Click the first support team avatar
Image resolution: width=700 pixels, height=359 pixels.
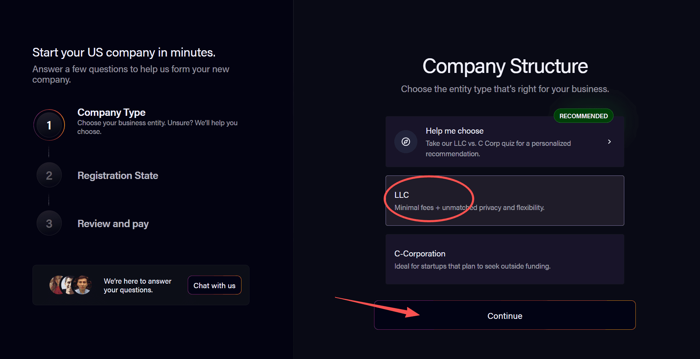(x=57, y=285)
